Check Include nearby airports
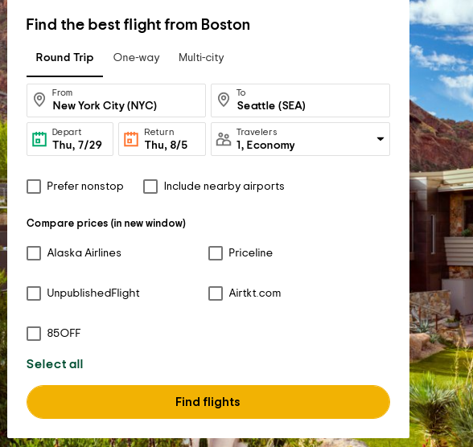The width and height of the screenshot is (473, 447). tap(150, 187)
